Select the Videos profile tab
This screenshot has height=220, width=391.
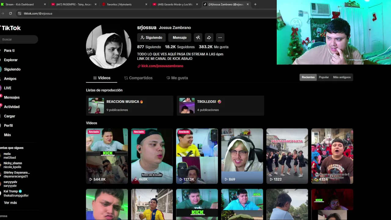point(102,78)
